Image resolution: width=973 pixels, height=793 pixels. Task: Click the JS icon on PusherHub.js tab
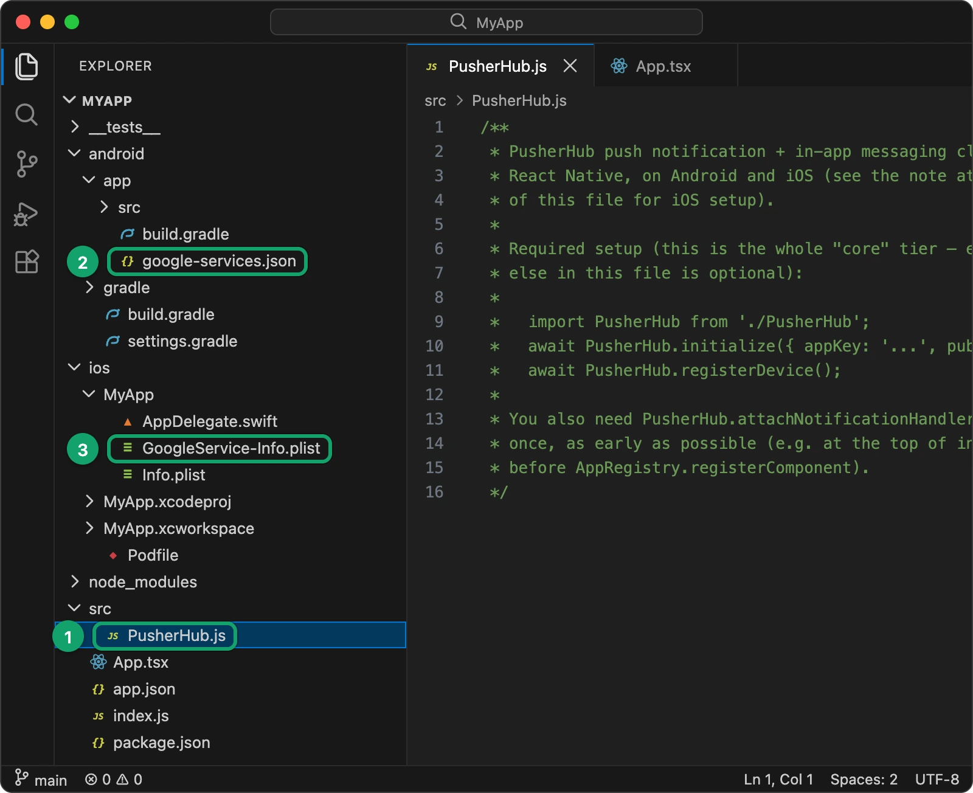coord(432,66)
